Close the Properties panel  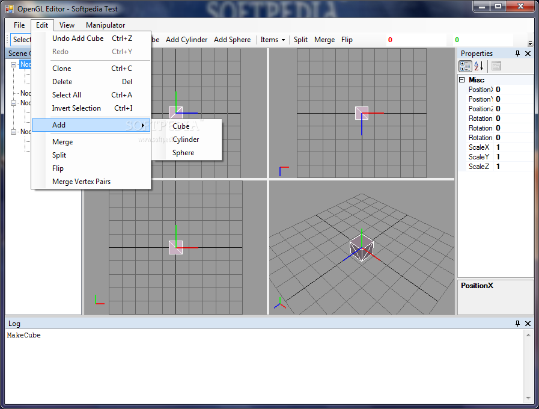(x=528, y=54)
